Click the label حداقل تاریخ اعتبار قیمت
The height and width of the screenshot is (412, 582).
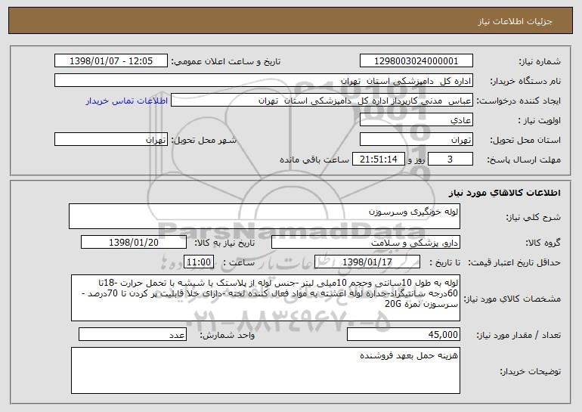514,262
